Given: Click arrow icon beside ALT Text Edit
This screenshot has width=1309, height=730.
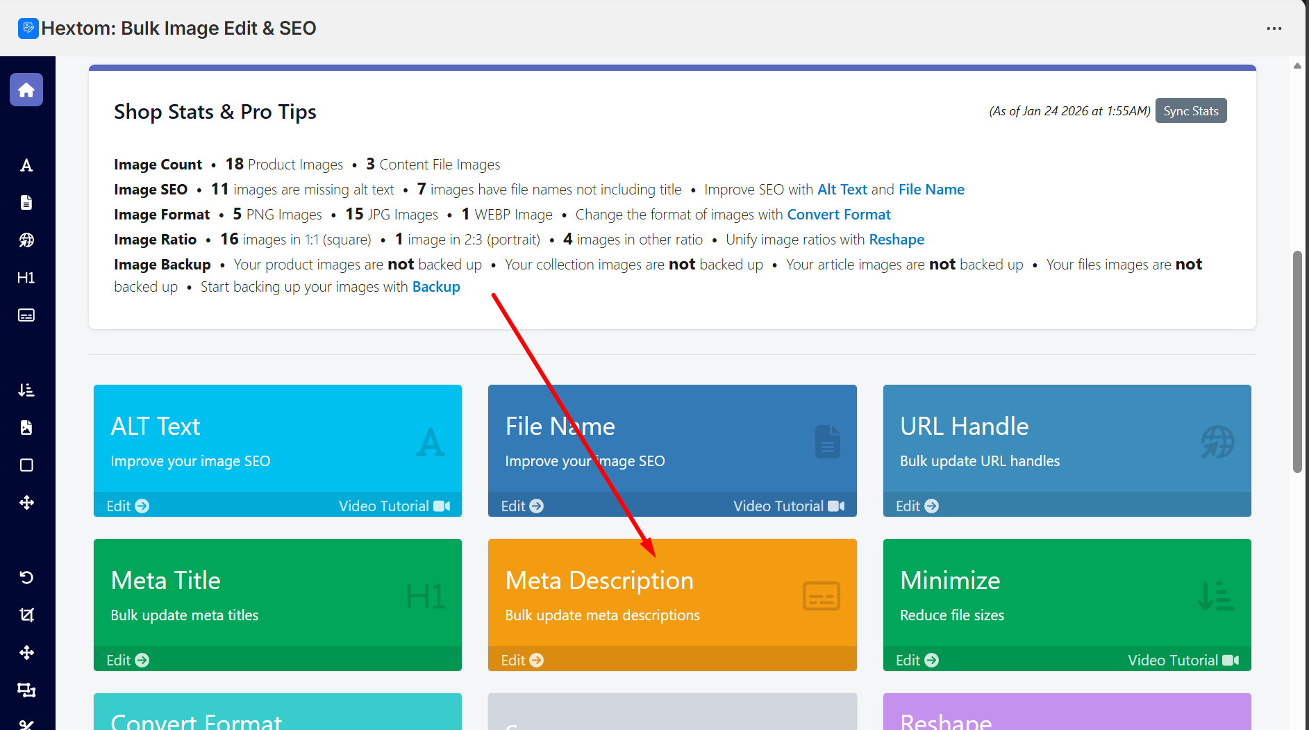Looking at the screenshot, I should coord(142,506).
